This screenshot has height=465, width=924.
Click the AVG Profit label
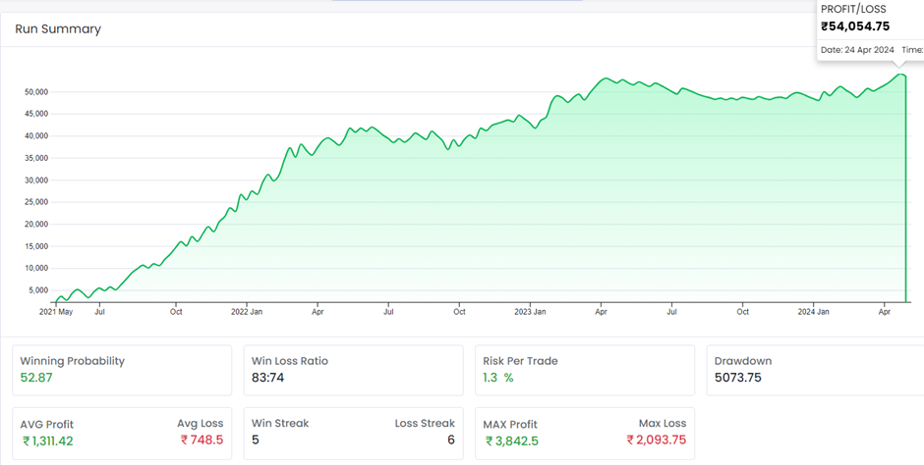tap(47, 425)
